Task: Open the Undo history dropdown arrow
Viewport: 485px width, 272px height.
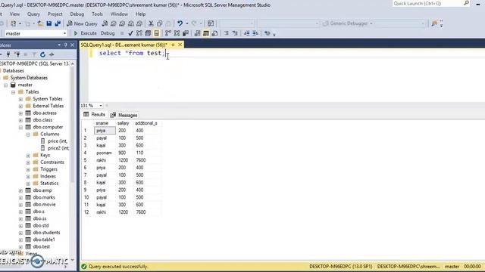Action: pyautogui.click(x=187, y=23)
